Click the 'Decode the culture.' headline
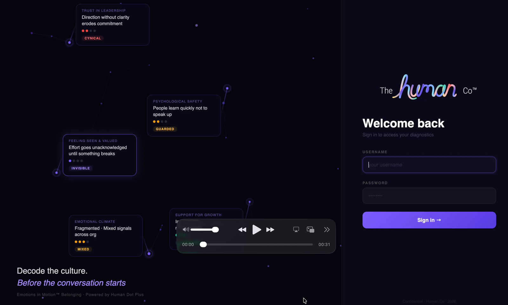Viewport: 508px width, 305px height. [52, 271]
